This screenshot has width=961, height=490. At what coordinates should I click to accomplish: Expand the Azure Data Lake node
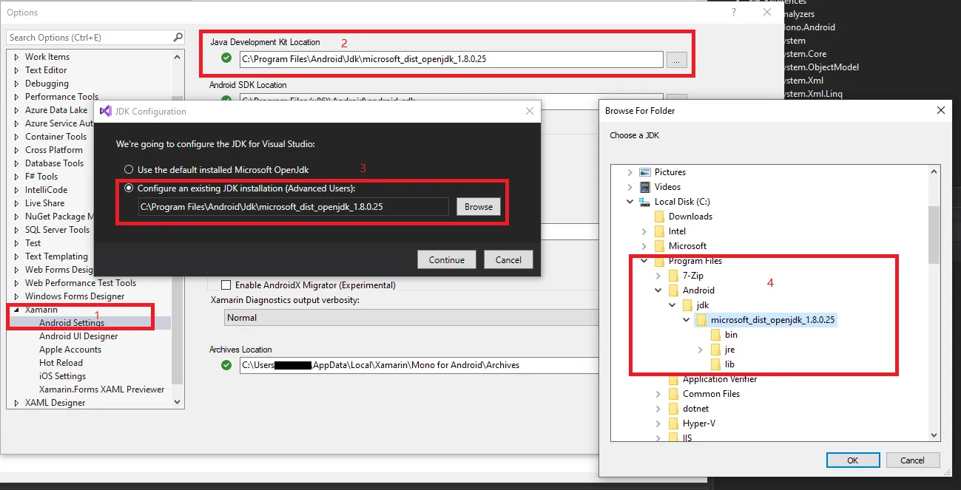17,110
